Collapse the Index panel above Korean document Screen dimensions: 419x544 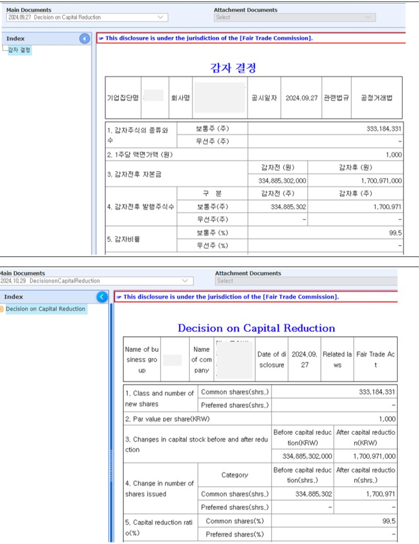coord(84,39)
